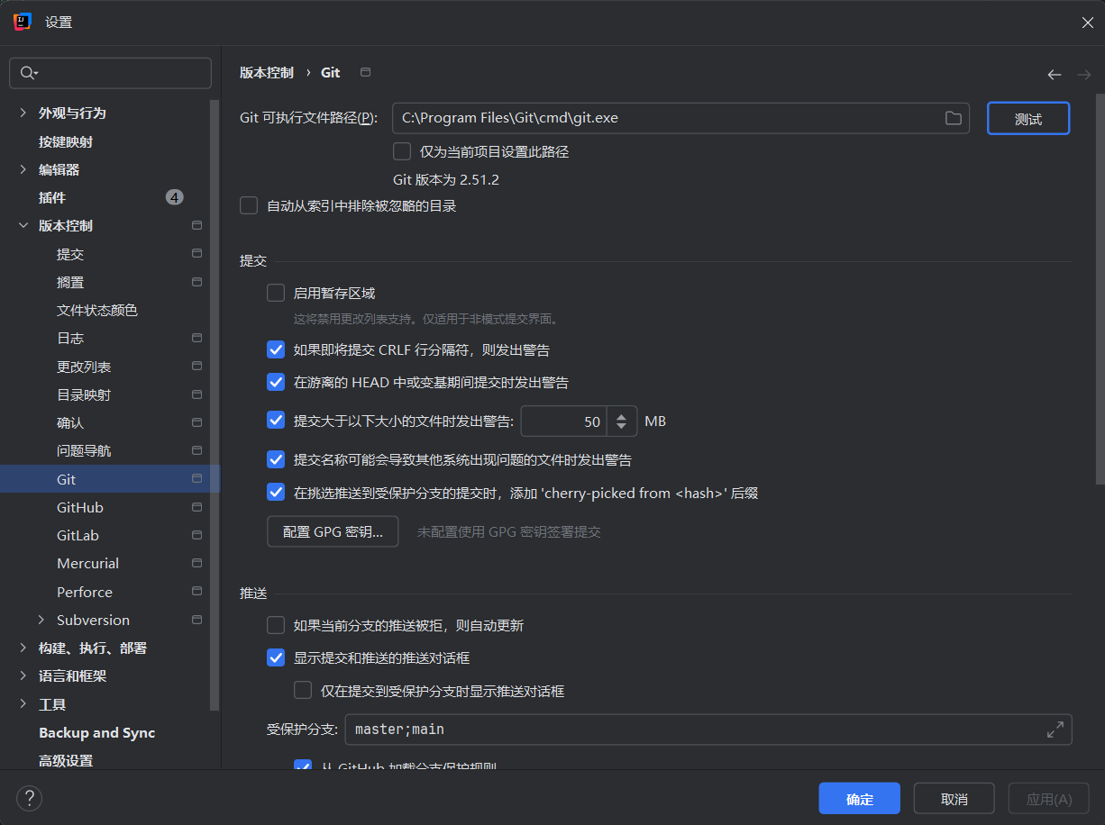Click the search magnifier icon in sidebar
The width and height of the screenshot is (1105, 825).
pyautogui.click(x=27, y=73)
